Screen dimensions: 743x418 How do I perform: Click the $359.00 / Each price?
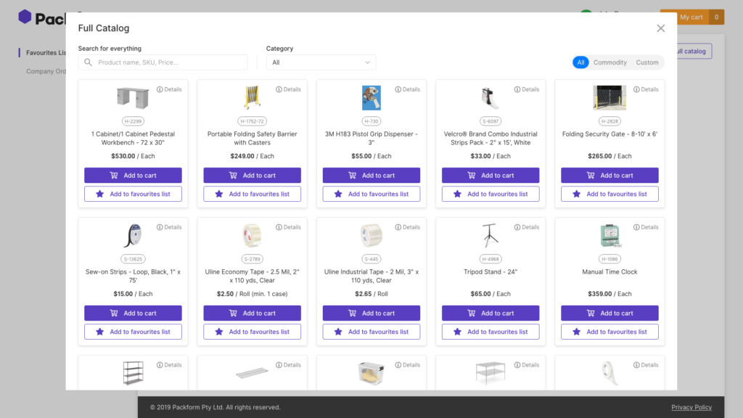point(609,294)
